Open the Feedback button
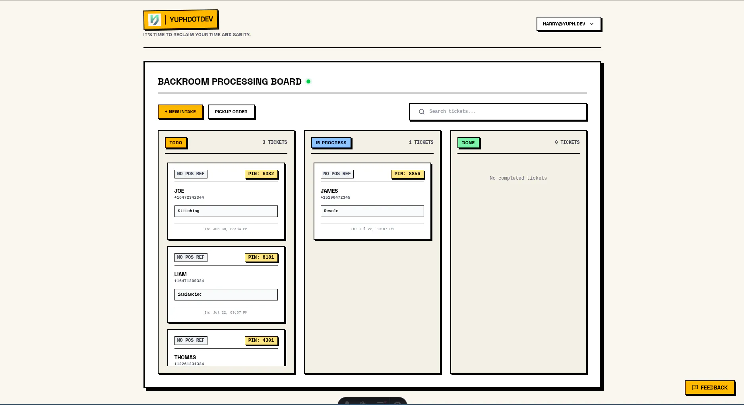This screenshot has height=405, width=744. pos(710,388)
